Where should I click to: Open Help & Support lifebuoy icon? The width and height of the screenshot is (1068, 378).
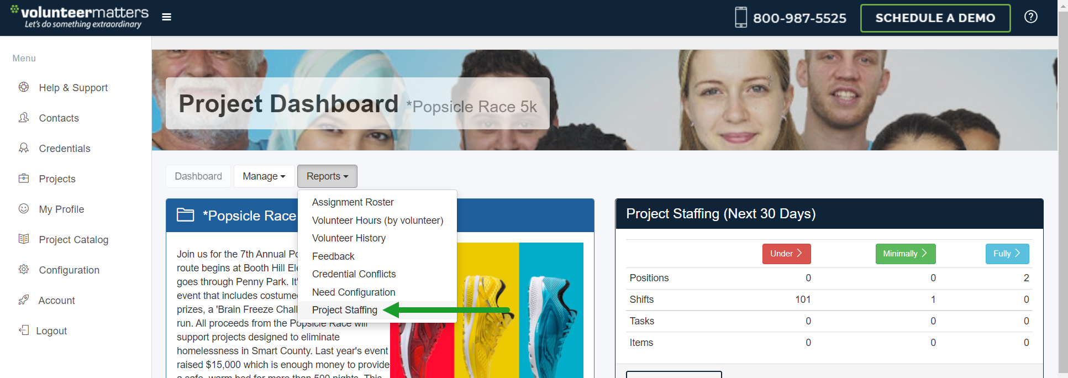pyautogui.click(x=24, y=87)
